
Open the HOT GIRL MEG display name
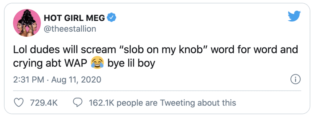[74, 18]
